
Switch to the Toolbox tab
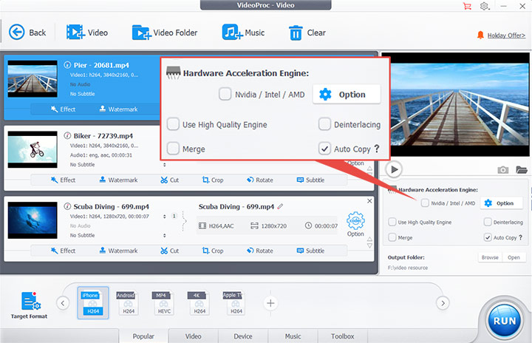tap(342, 336)
